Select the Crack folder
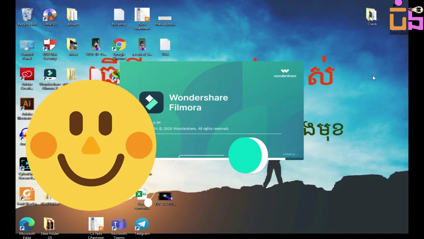 pos(372,17)
